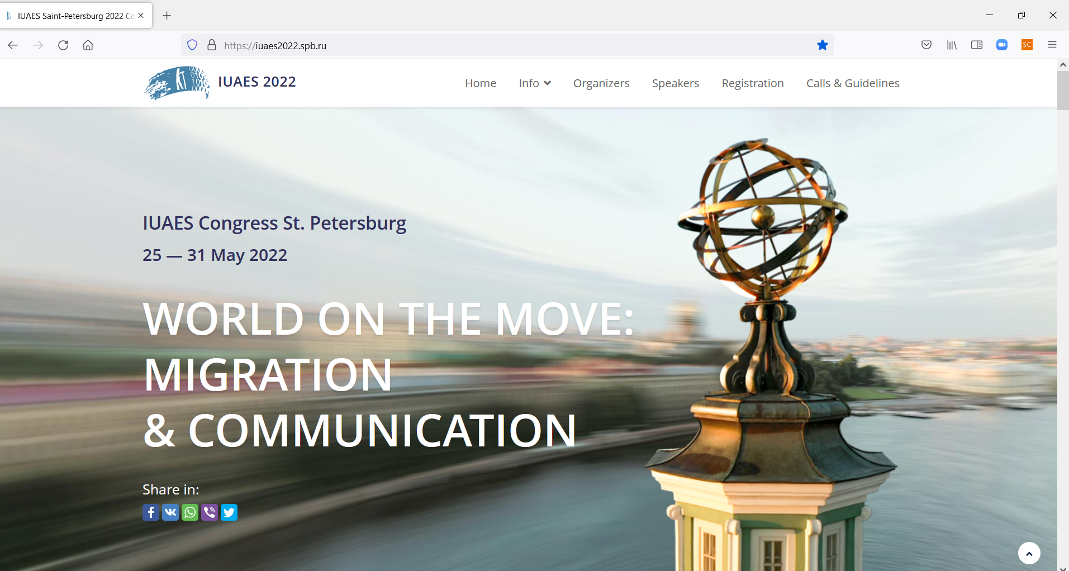This screenshot has width=1069, height=571.
Task: Open the Organizers page
Action: pos(601,83)
